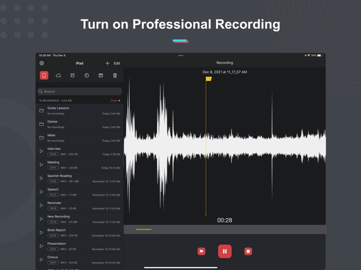Play the Interview recording
Screen dimensions: 361x270
[42, 151]
